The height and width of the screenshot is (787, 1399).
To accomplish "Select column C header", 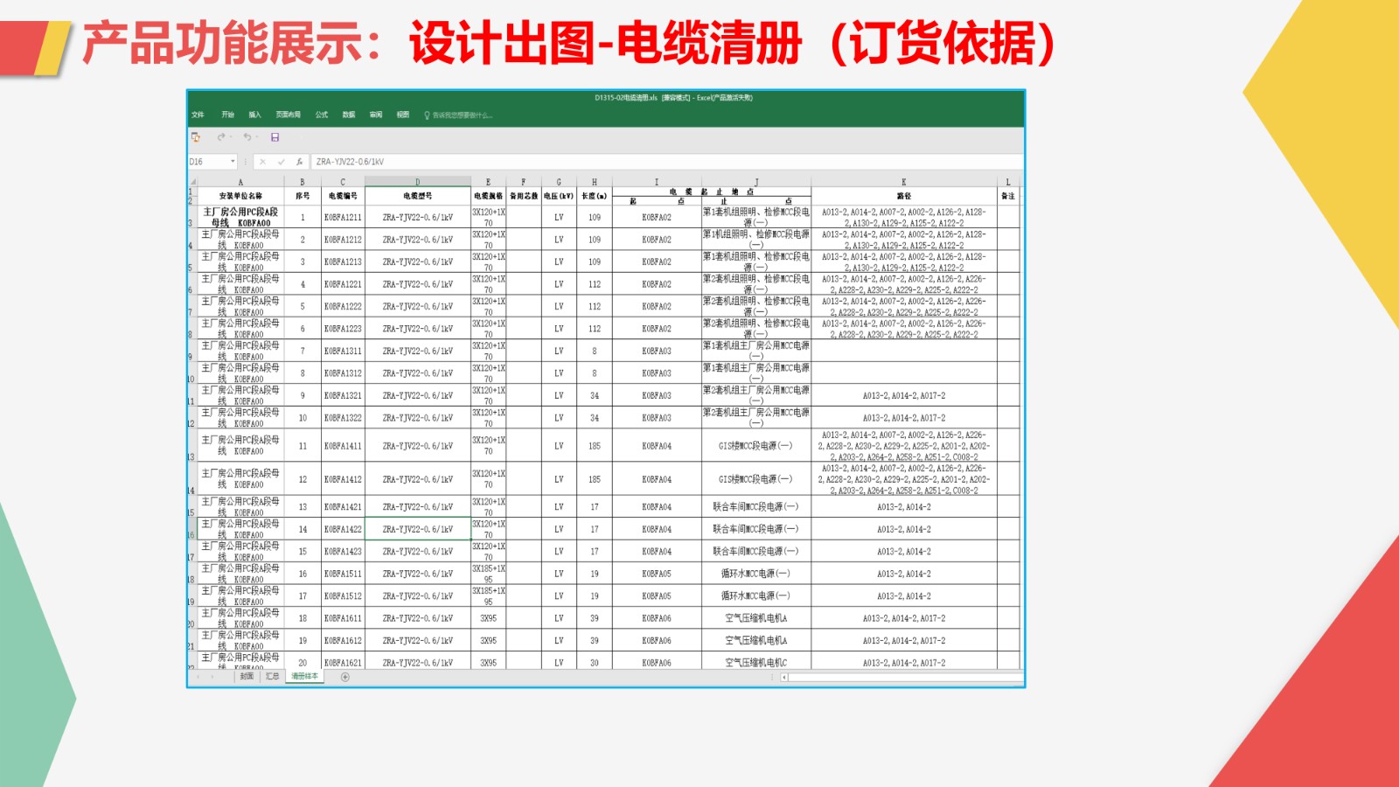I will pos(343,183).
